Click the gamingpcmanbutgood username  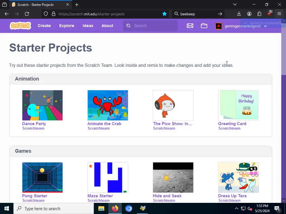click(x=242, y=26)
